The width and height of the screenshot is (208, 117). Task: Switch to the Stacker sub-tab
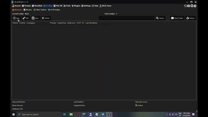[28, 10]
